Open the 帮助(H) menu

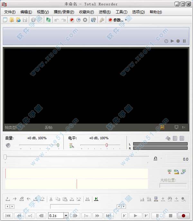click(156, 12)
